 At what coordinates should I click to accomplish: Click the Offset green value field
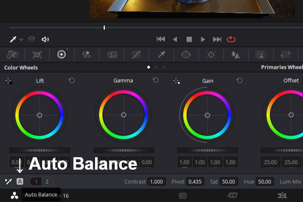point(291,162)
